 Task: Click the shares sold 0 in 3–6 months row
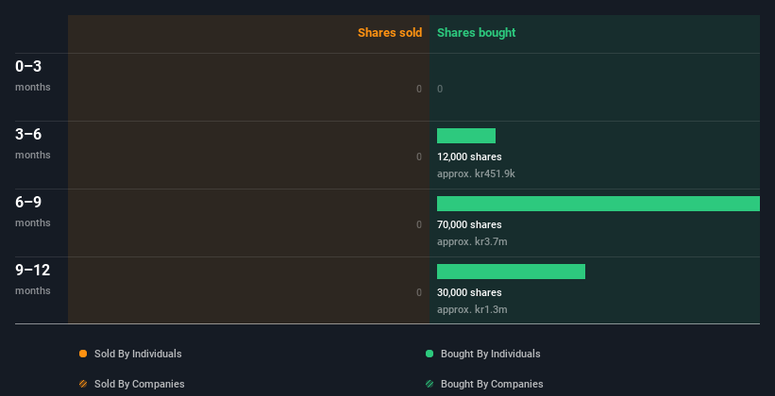click(x=419, y=157)
